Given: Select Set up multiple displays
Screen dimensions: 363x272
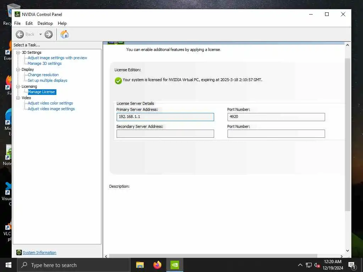Looking at the screenshot, I should click(48, 80).
